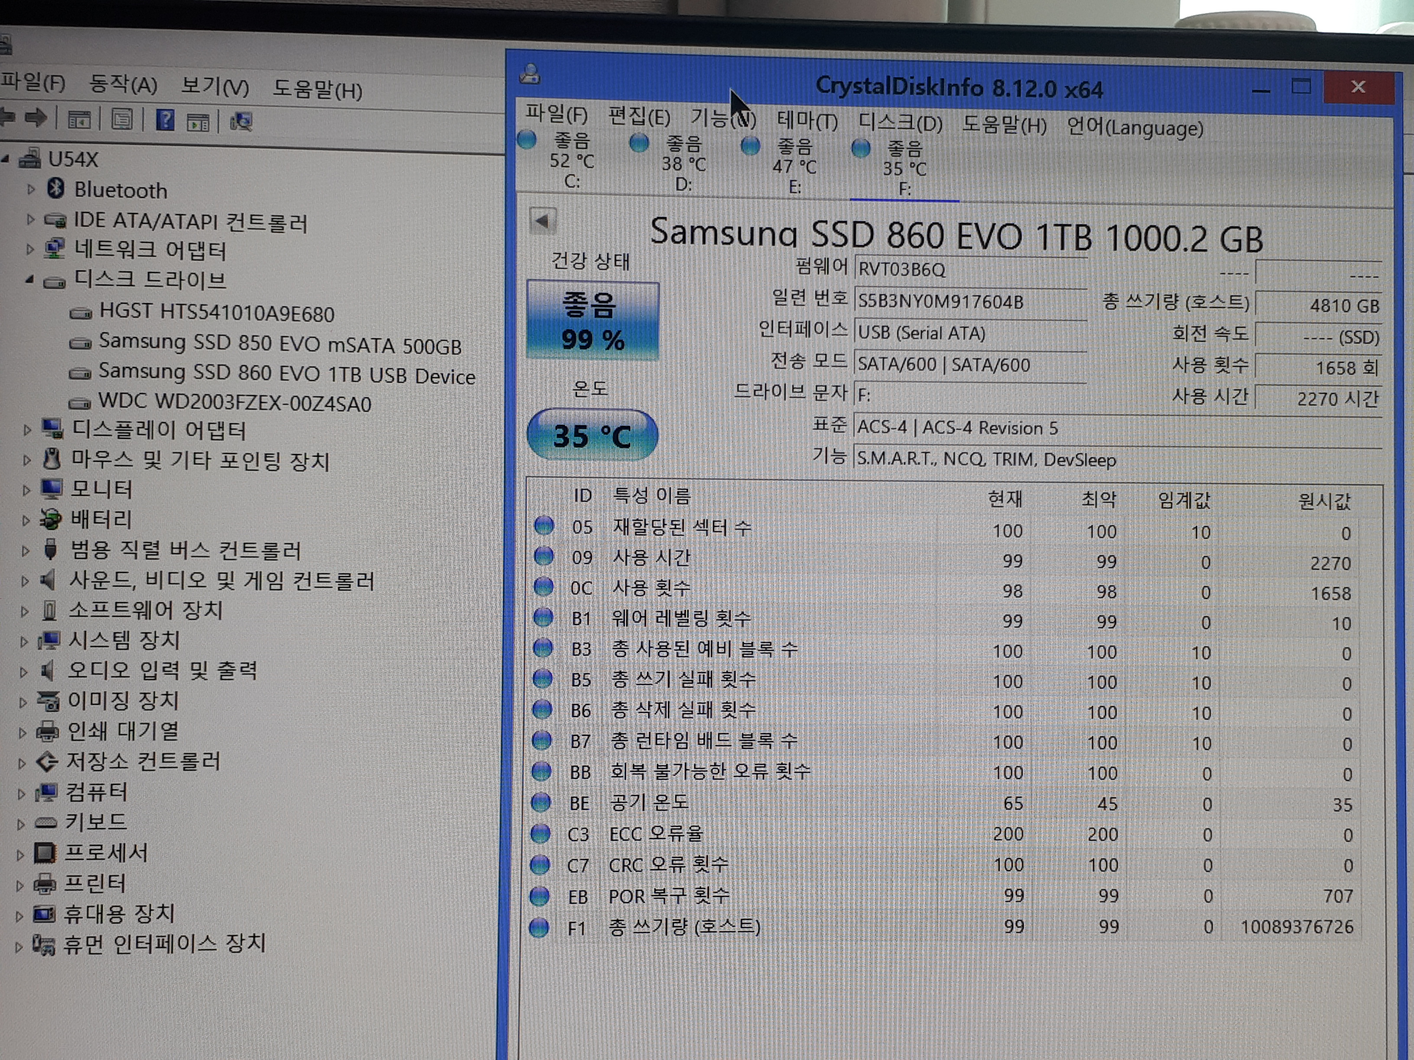Click the serial number field S5B3NY0M917604B
1414x1060 pixels.
(x=970, y=301)
